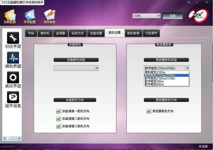This screenshot has width=213, height=150.
Task: Switch to the 行程调节 tab
Action: (x=151, y=33)
